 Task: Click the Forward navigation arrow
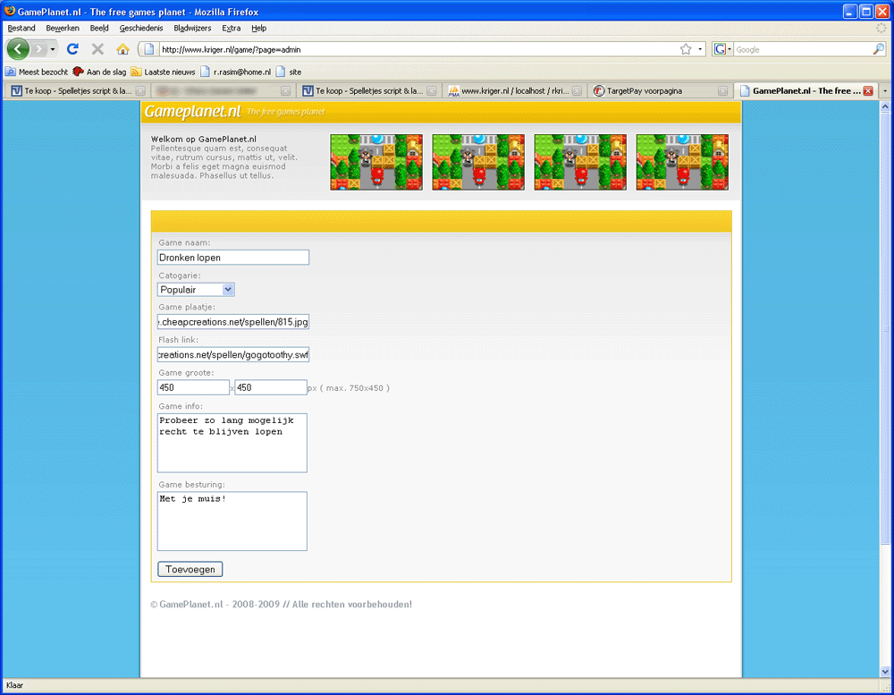(38, 49)
